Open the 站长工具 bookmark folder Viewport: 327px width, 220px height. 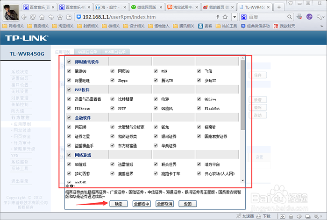(227, 26)
